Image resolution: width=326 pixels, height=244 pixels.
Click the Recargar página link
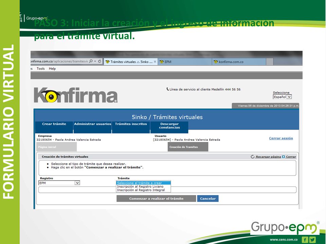pos(268,157)
